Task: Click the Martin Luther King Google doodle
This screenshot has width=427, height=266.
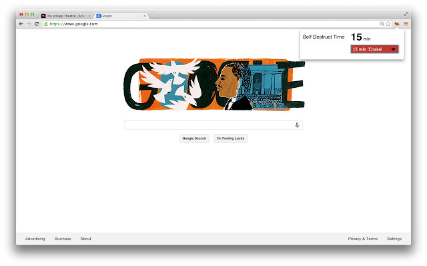Action: pyautogui.click(x=214, y=84)
